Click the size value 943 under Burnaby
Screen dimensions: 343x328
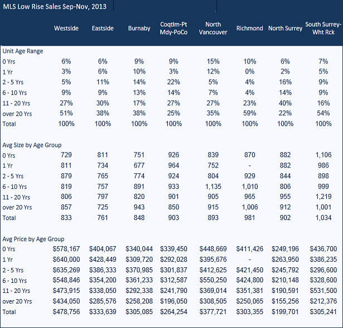pyautogui.click(x=139, y=207)
